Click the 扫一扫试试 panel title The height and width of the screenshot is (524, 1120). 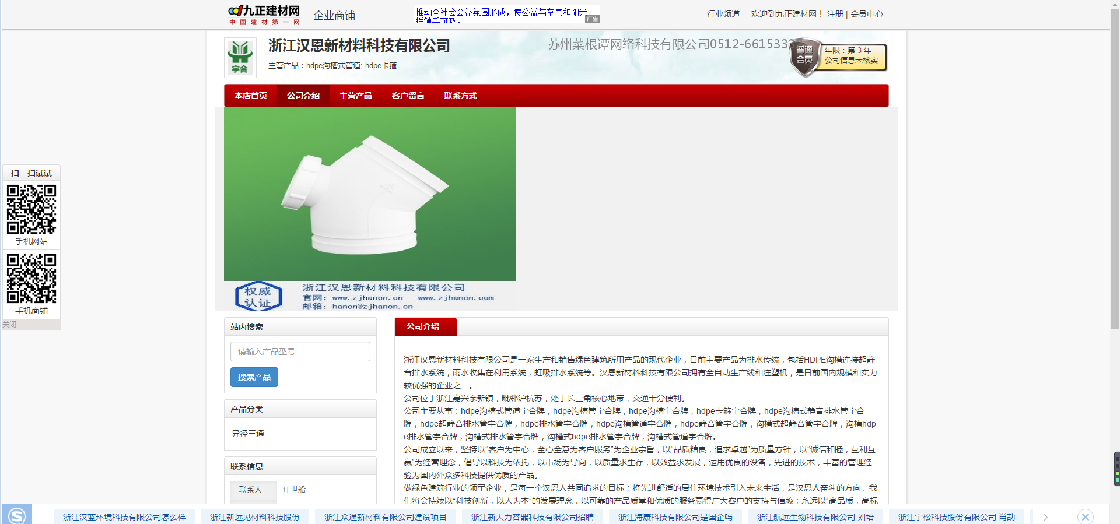point(32,173)
